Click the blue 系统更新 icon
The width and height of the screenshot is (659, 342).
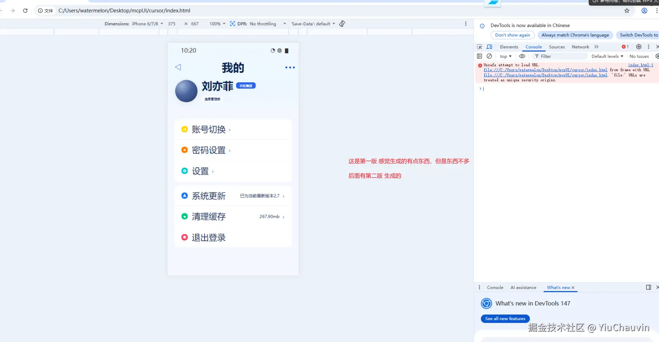point(185,196)
